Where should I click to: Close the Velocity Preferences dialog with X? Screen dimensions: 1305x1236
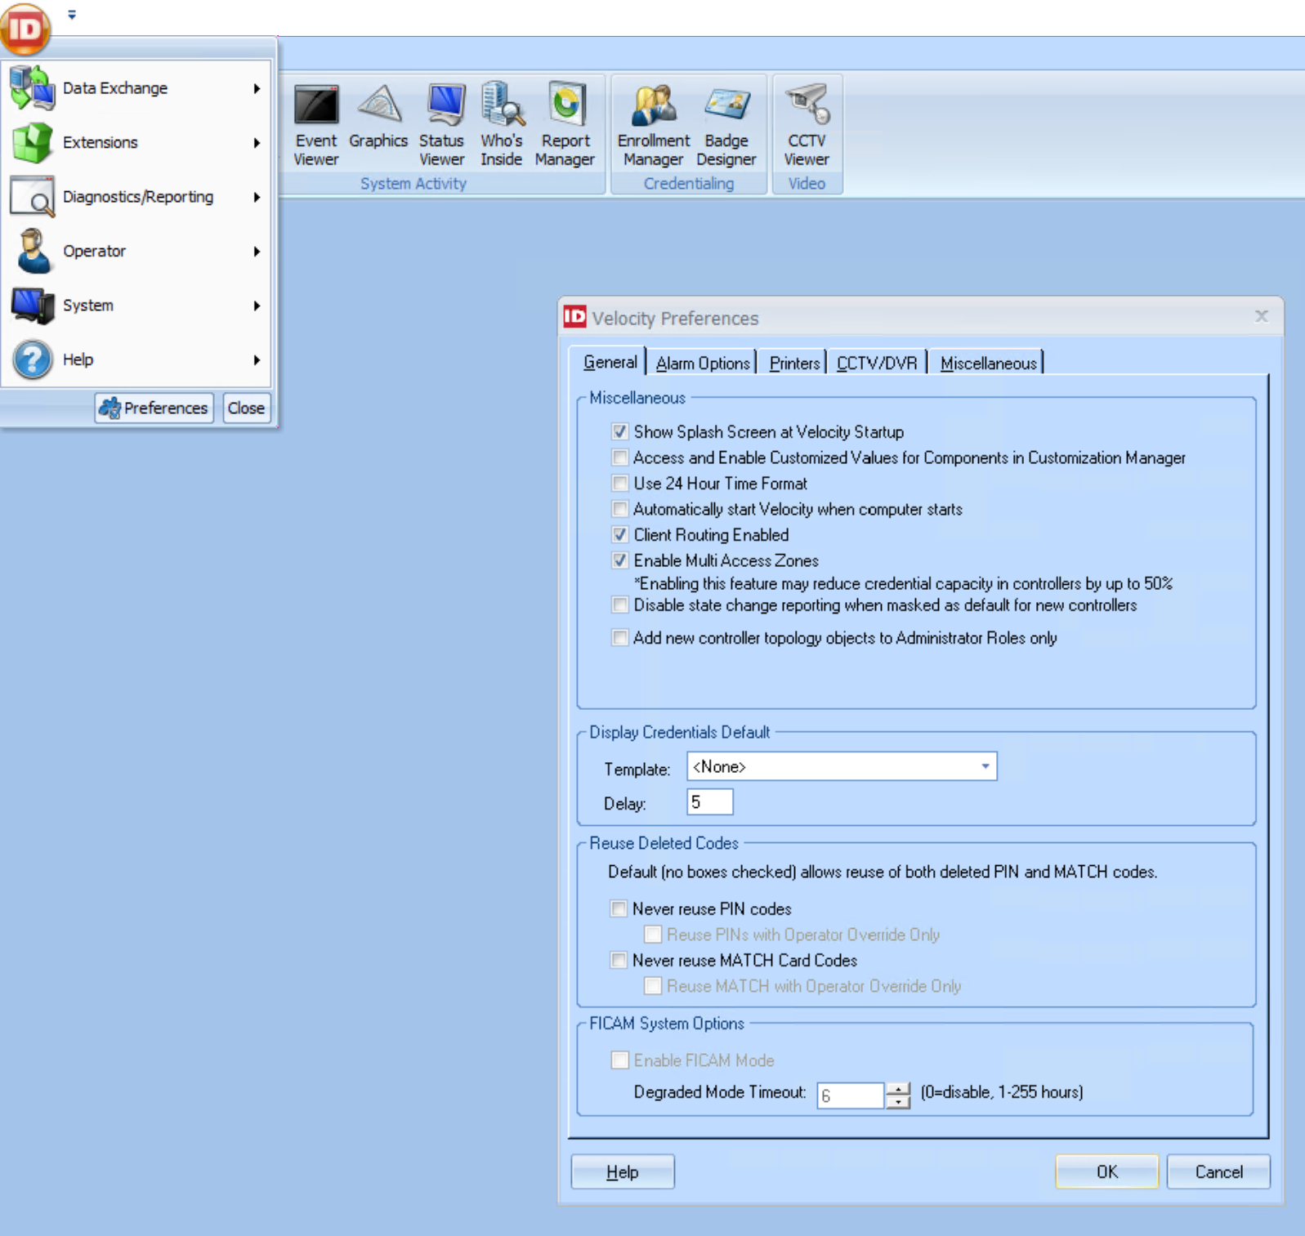(x=1262, y=316)
